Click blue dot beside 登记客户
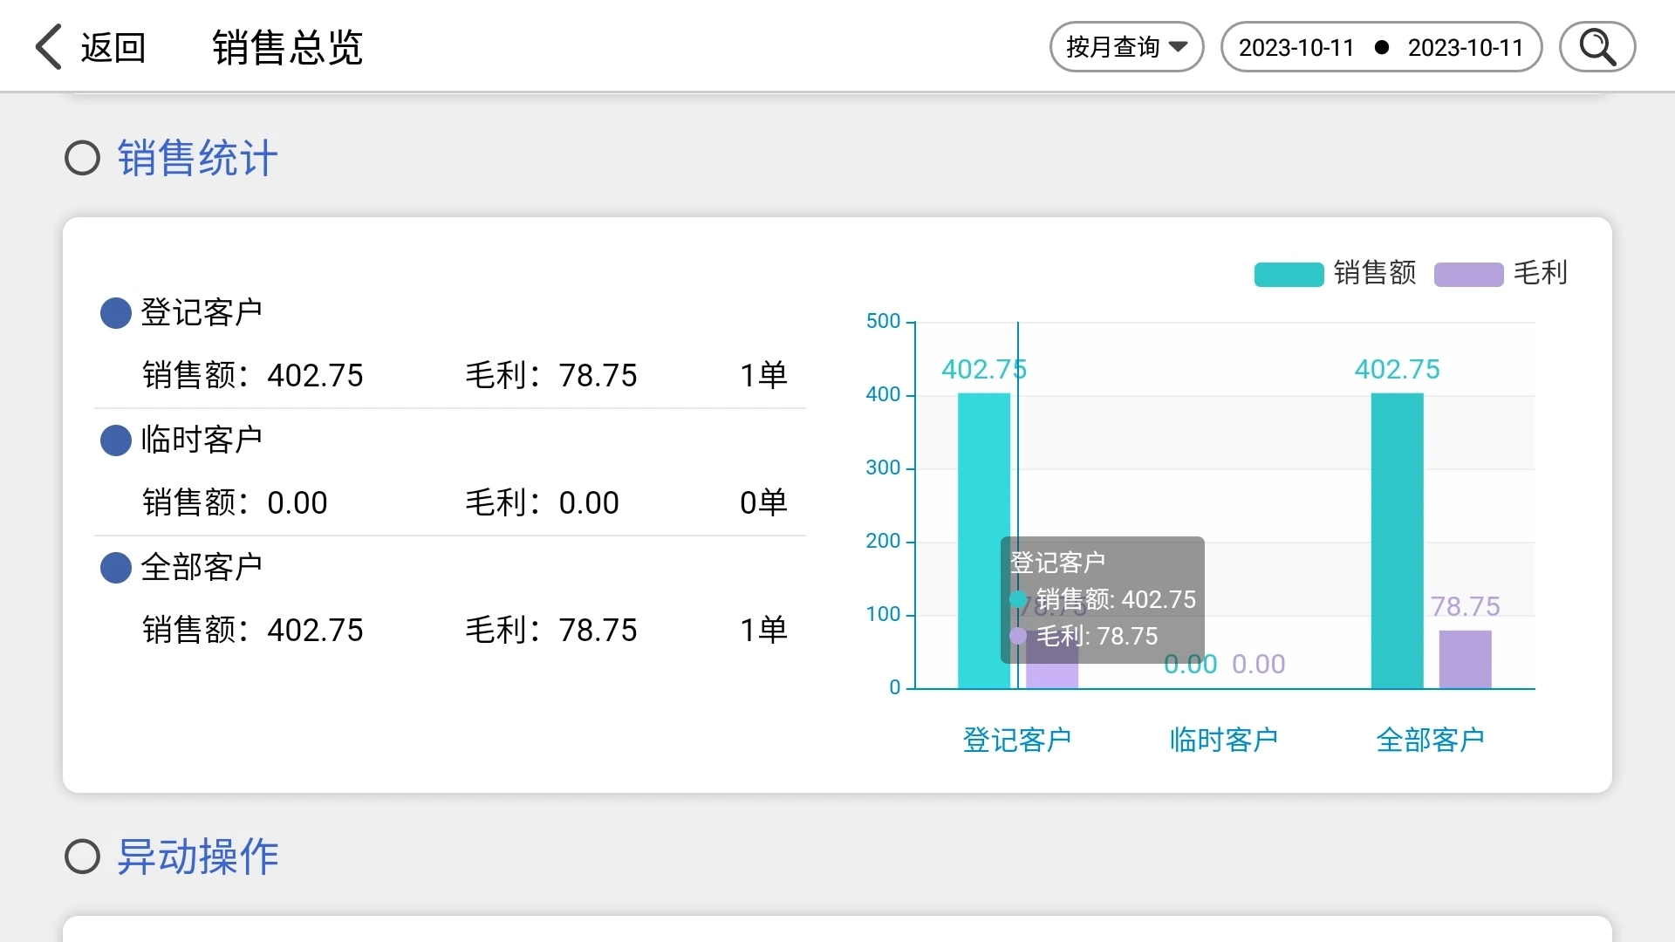1675x942 pixels. pos(116,313)
